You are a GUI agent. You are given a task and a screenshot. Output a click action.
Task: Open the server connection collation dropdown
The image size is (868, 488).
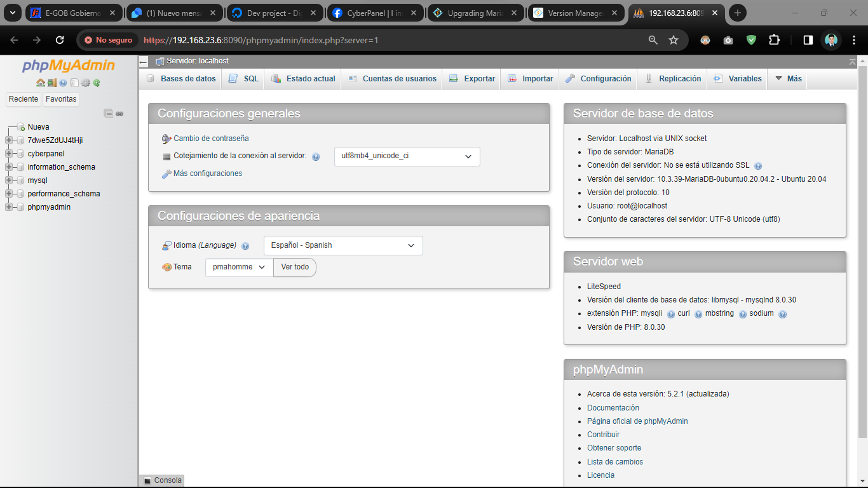pos(407,156)
